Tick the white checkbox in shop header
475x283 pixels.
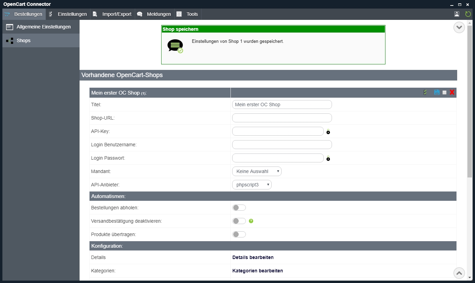tap(444, 93)
